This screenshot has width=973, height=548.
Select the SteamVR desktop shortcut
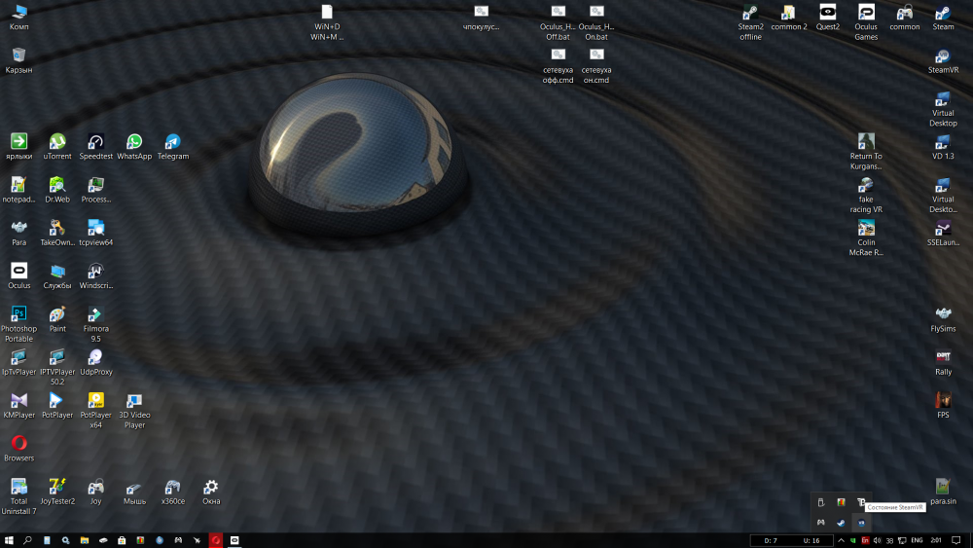click(x=943, y=60)
